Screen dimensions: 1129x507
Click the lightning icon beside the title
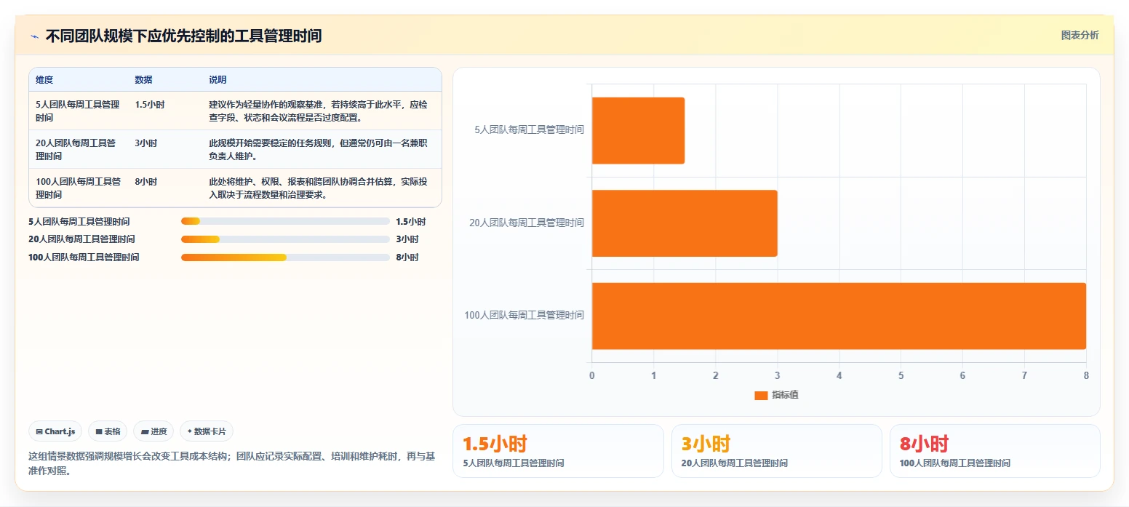coord(35,36)
